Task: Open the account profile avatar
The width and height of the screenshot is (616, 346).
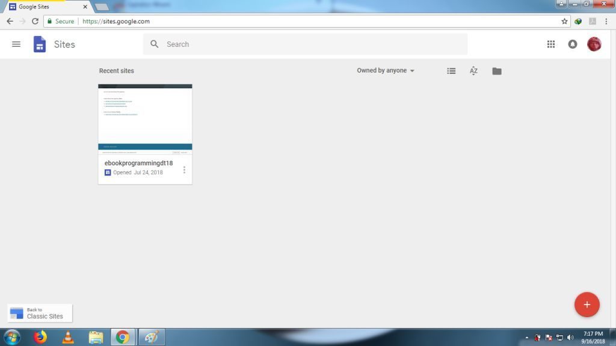Action: (594, 44)
